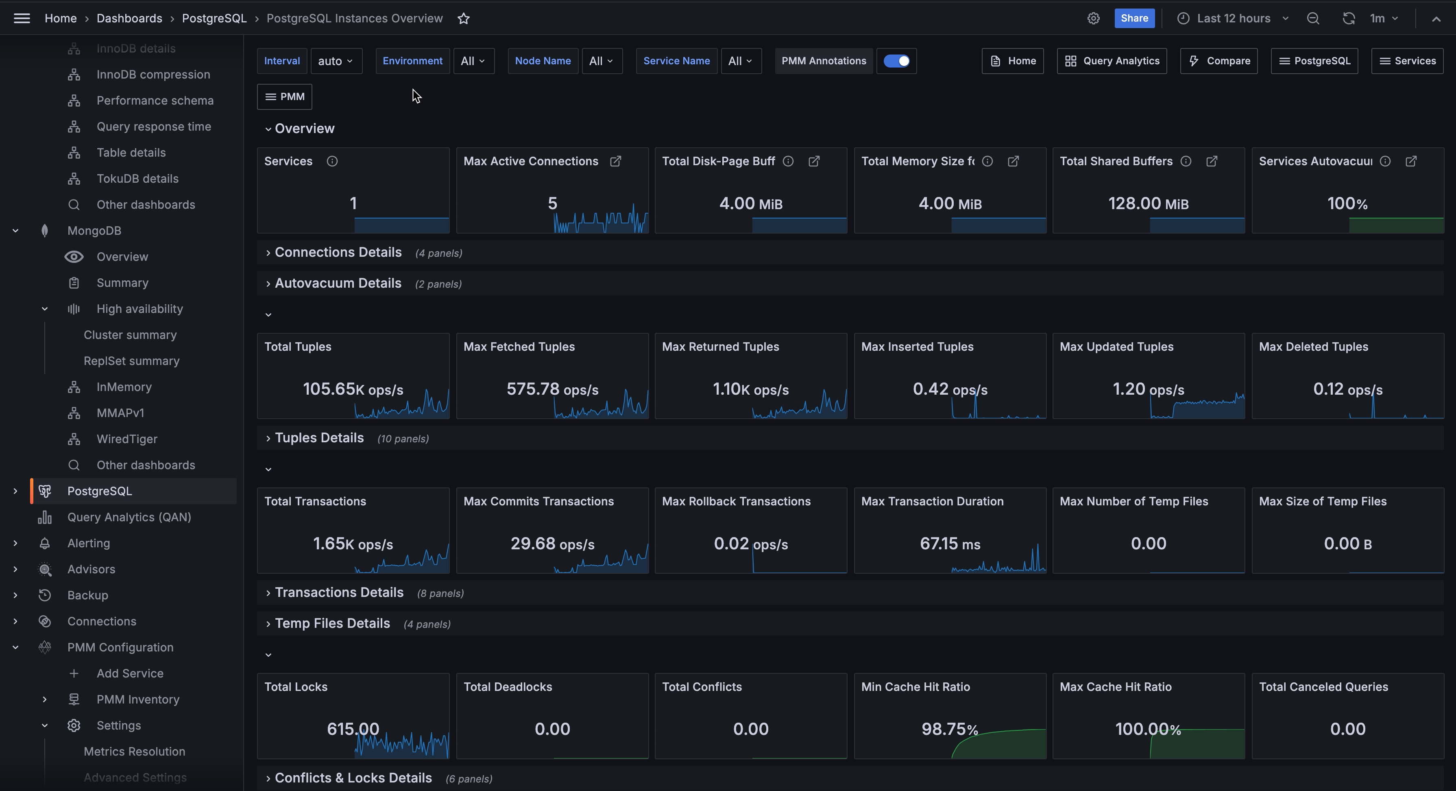The height and width of the screenshot is (791, 1456).
Task: Click the MongoDB Overview eye icon
Action: [x=74, y=257]
